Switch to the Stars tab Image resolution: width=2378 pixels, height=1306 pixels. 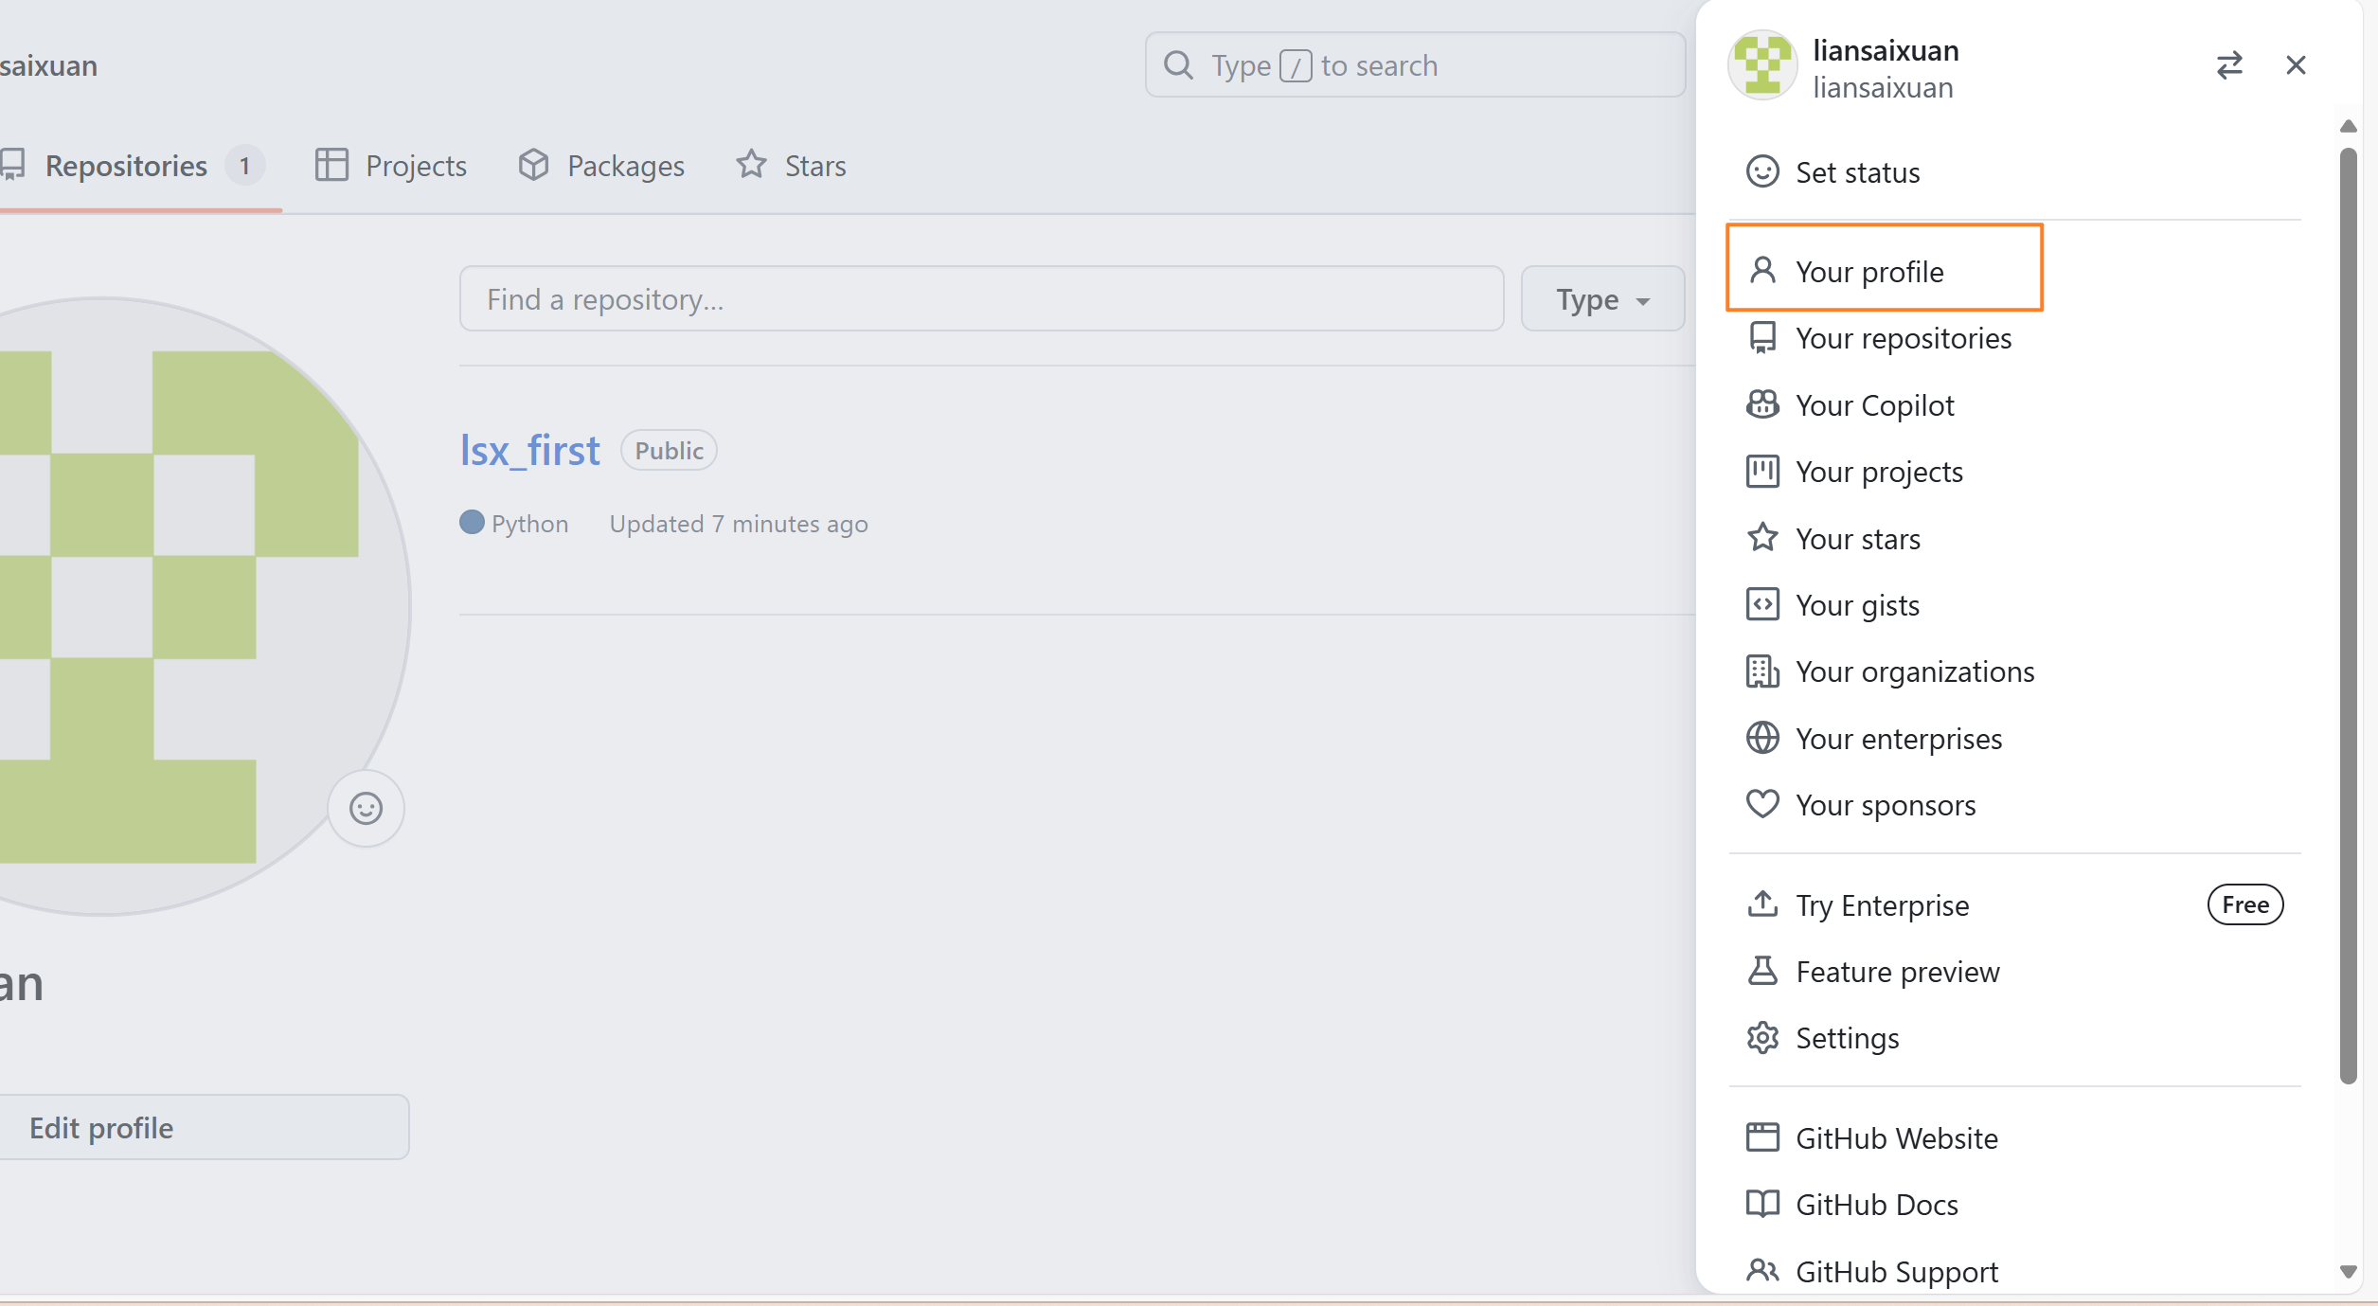pyautogui.click(x=791, y=166)
